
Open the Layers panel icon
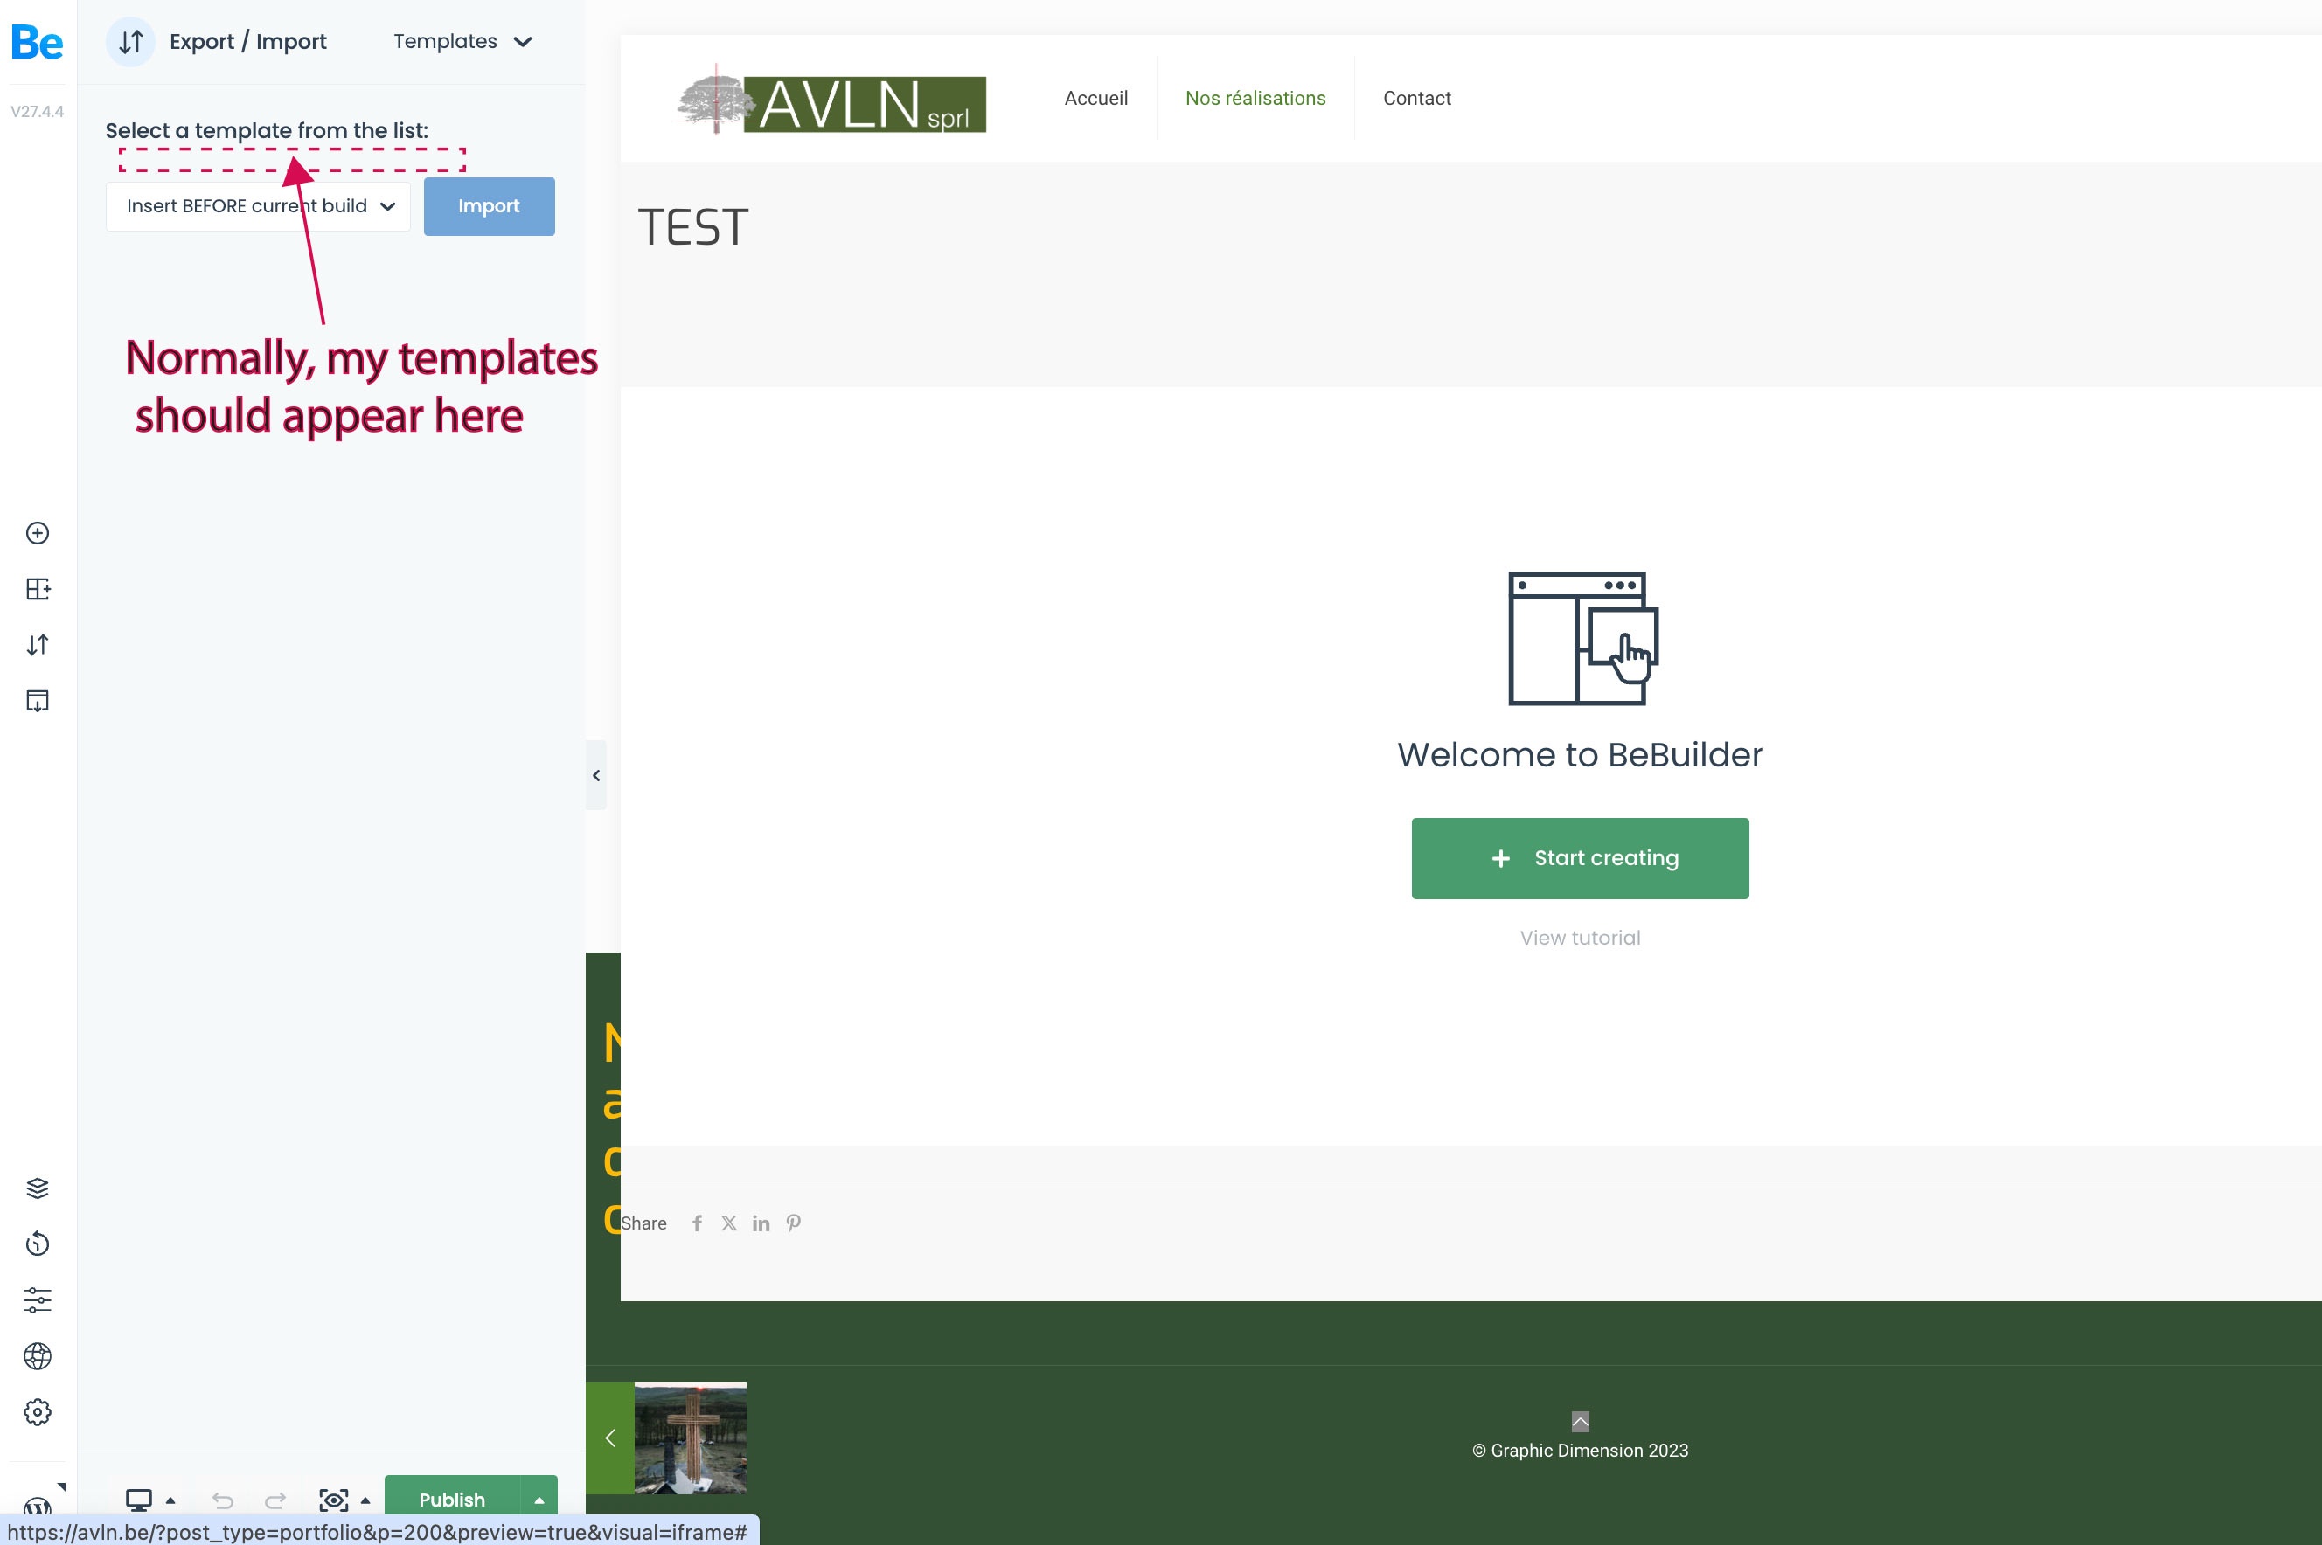pyautogui.click(x=36, y=1187)
